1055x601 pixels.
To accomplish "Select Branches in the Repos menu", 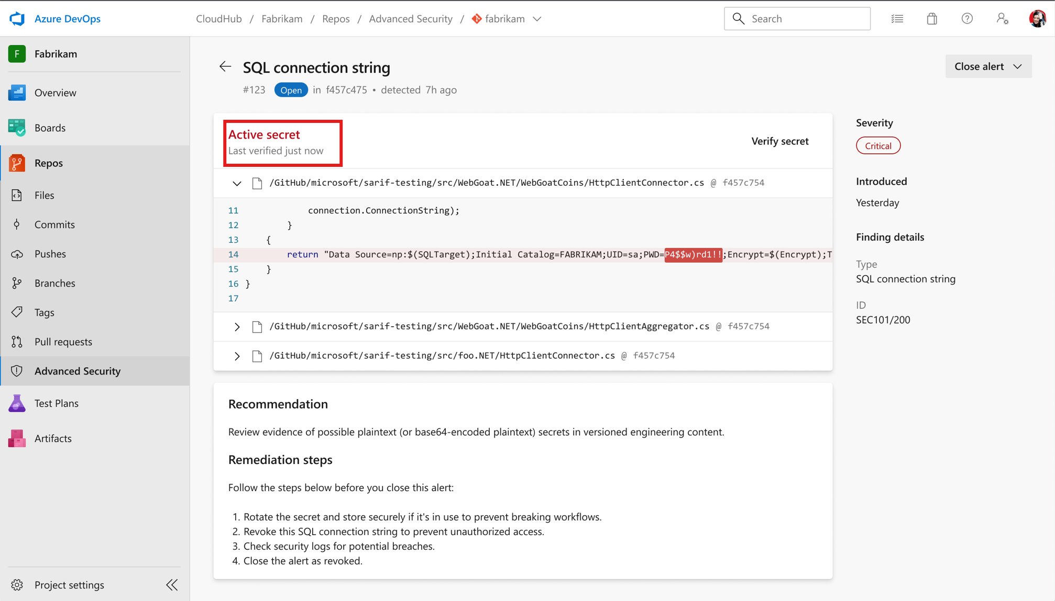I will pos(55,283).
